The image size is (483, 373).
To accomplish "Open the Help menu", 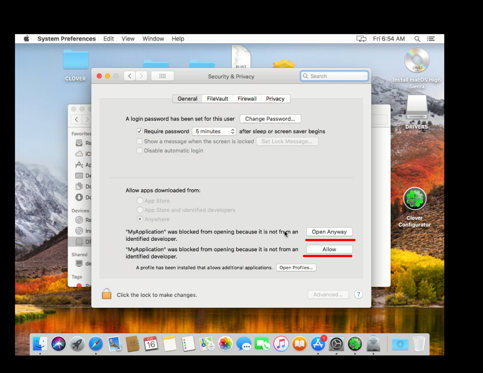I will tap(178, 39).
